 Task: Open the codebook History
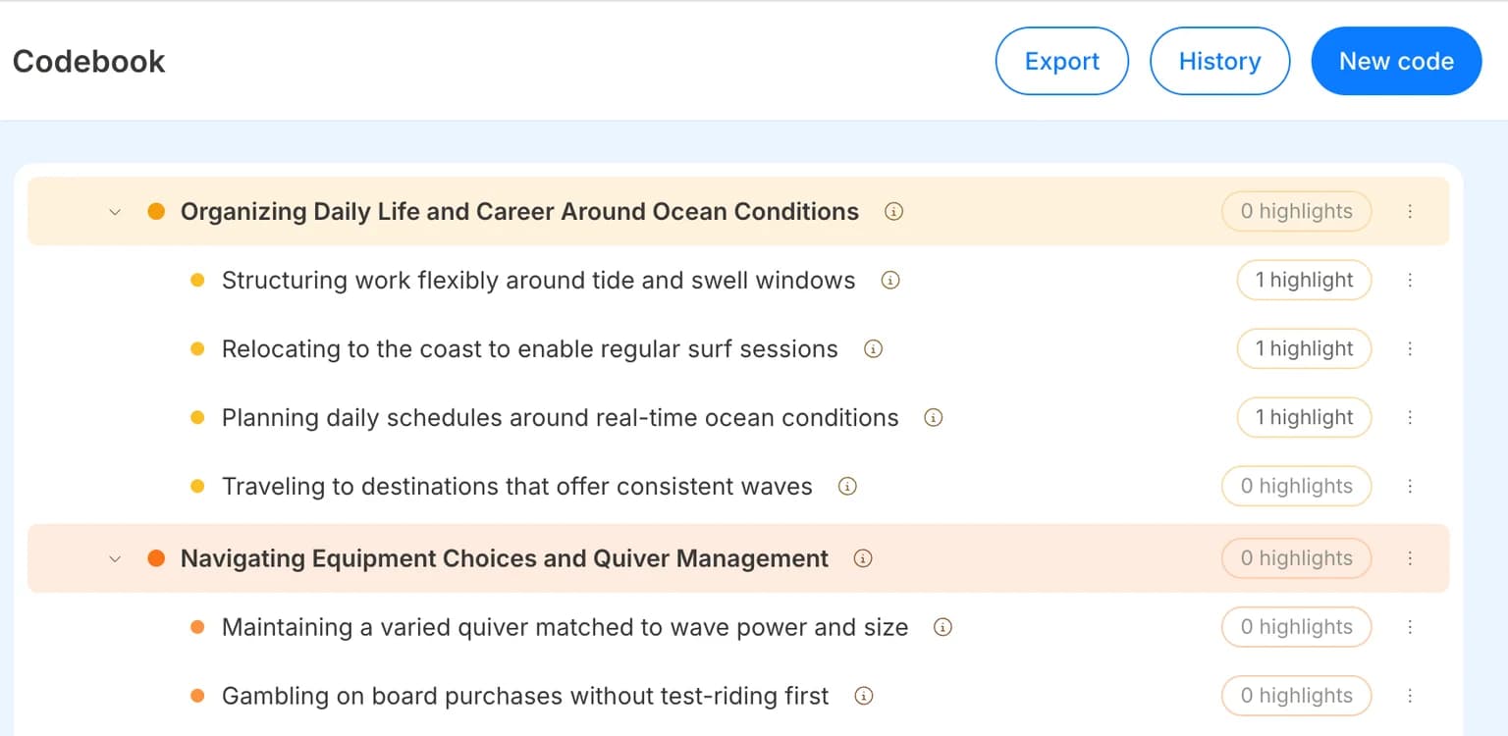pyautogui.click(x=1219, y=61)
